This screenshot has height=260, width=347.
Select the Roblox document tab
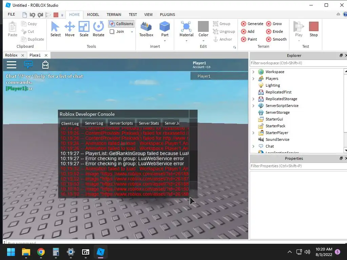click(x=11, y=55)
